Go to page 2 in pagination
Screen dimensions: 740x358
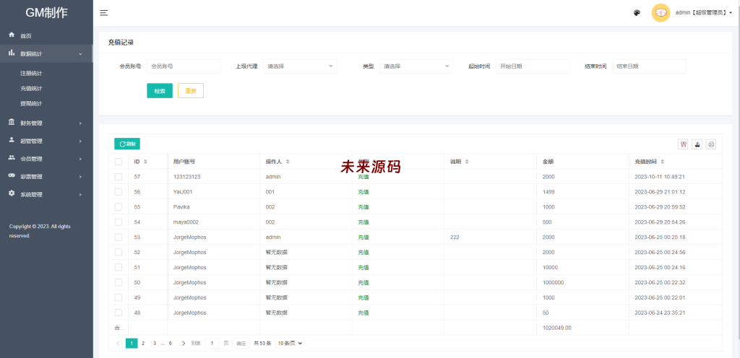coord(143,344)
